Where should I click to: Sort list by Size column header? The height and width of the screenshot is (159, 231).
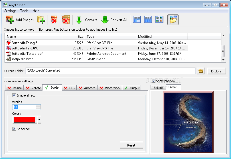73,37
